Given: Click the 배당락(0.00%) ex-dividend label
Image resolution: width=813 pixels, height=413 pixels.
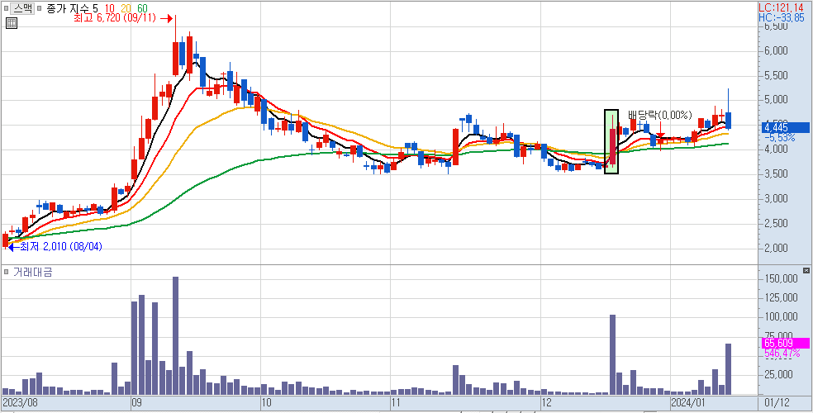Looking at the screenshot, I should click(x=659, y=115).
